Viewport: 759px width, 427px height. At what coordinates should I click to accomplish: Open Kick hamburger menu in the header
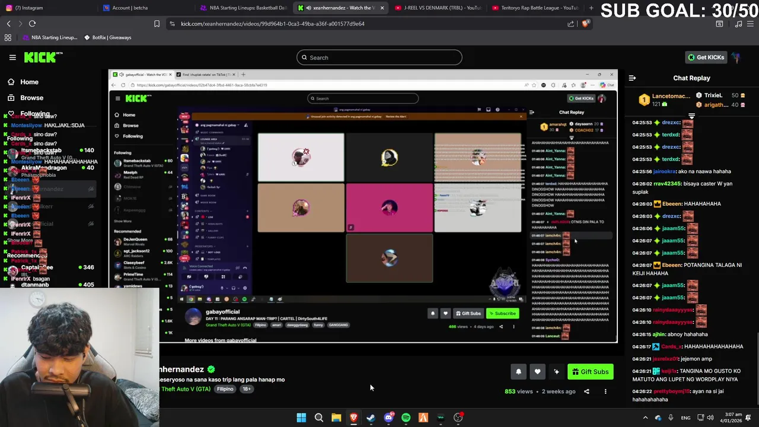click(12, 58)
